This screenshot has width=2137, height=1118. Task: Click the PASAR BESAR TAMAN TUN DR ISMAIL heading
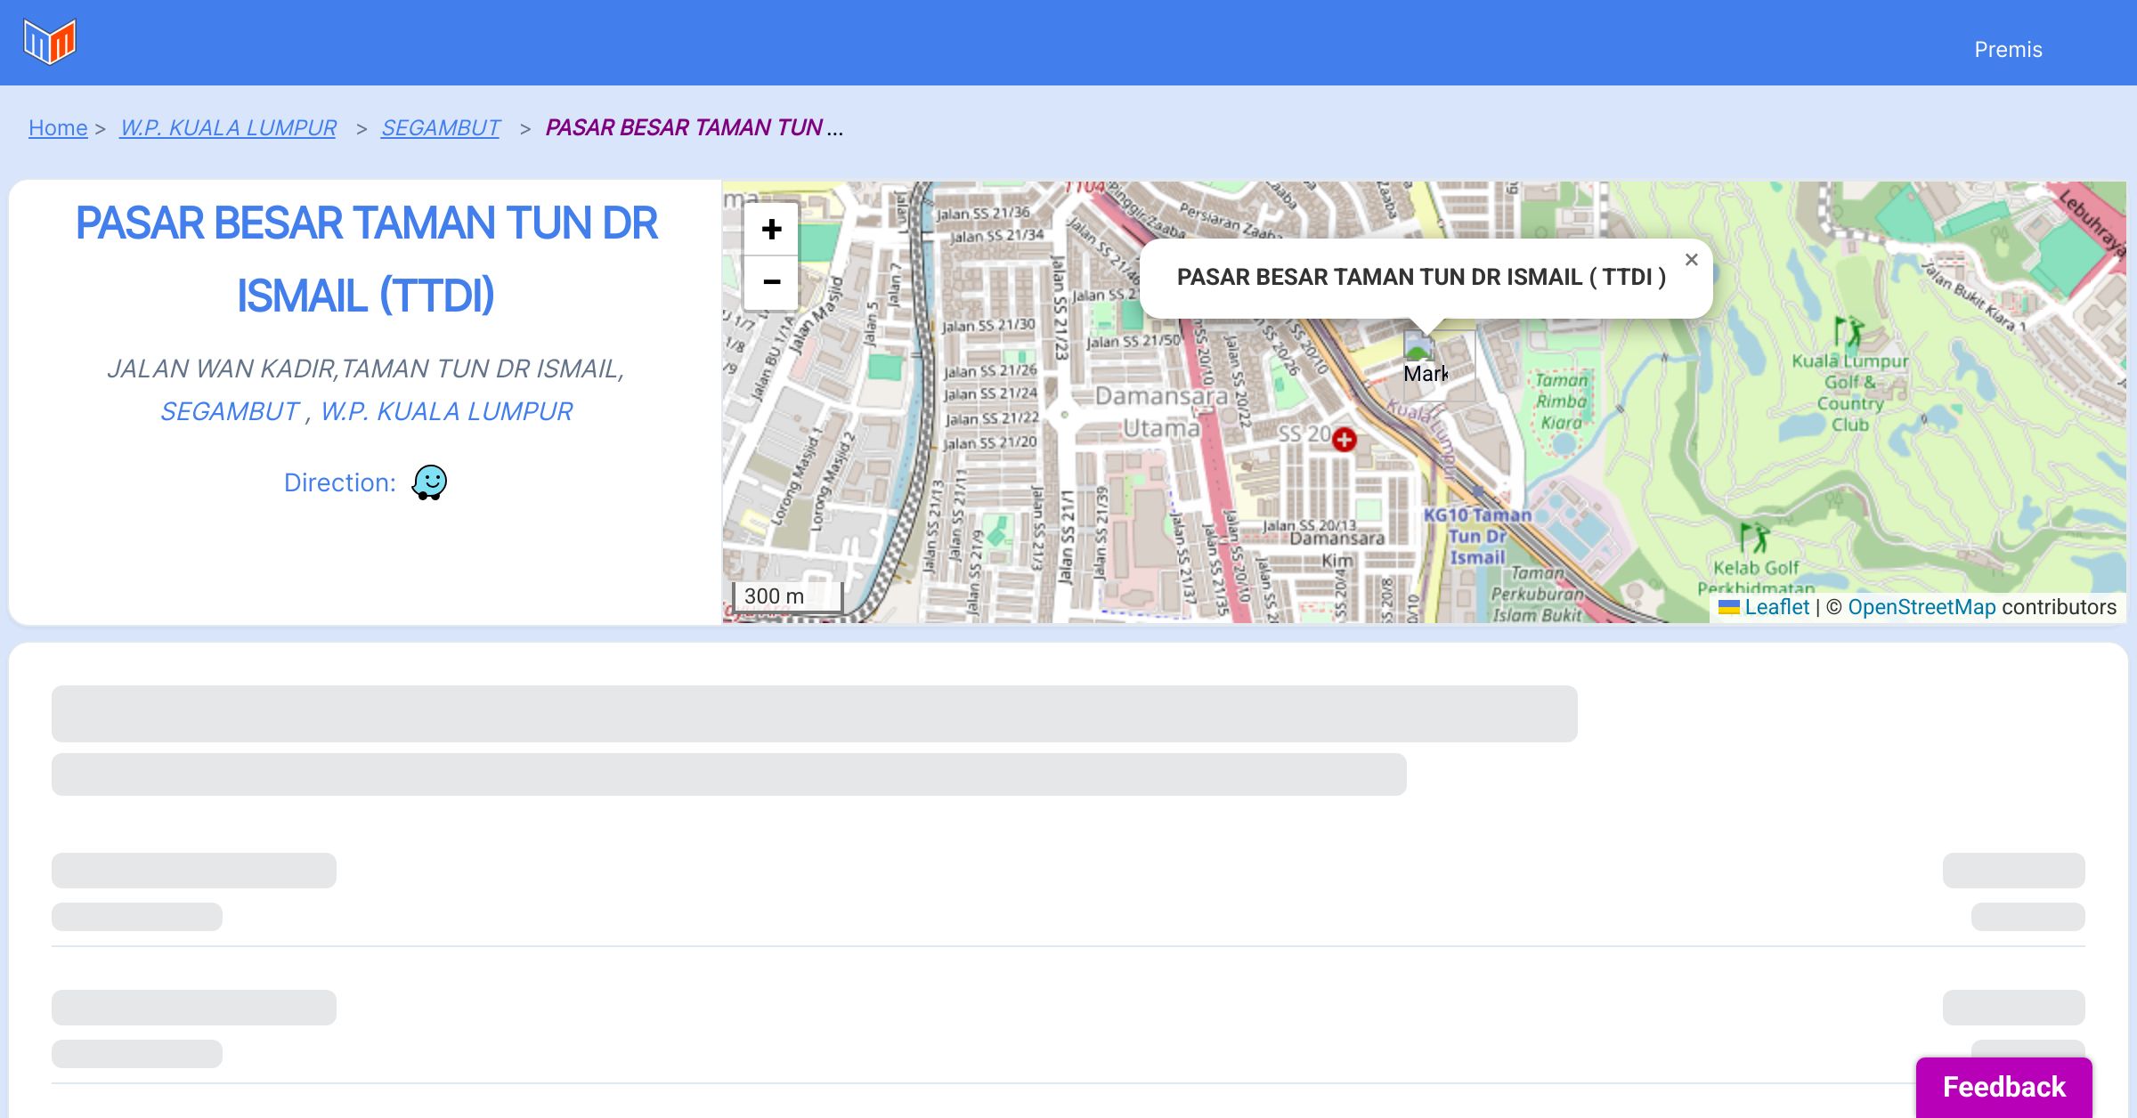[x=366, y=258]
